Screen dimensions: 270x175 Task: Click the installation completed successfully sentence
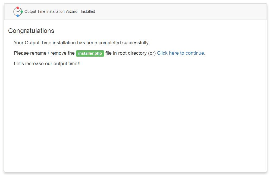(x=81, y=43)
